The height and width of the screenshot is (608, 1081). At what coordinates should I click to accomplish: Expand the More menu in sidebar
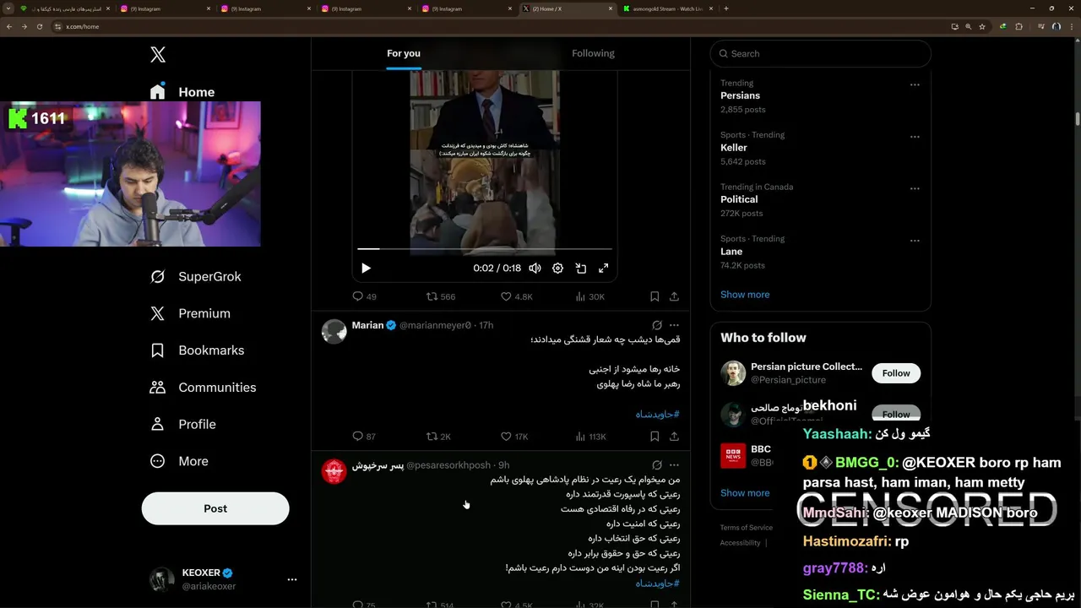[x=178, y=461]
